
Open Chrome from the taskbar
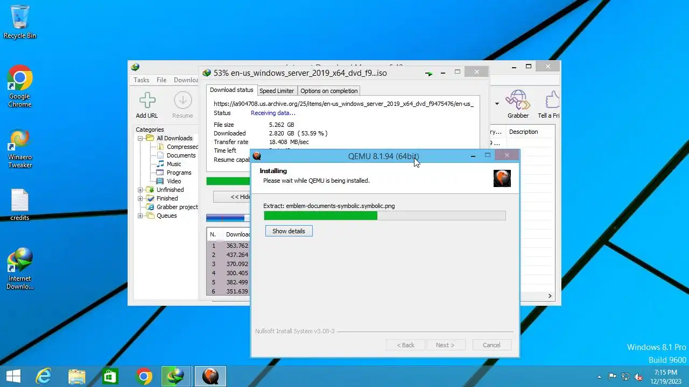point(144,376)
